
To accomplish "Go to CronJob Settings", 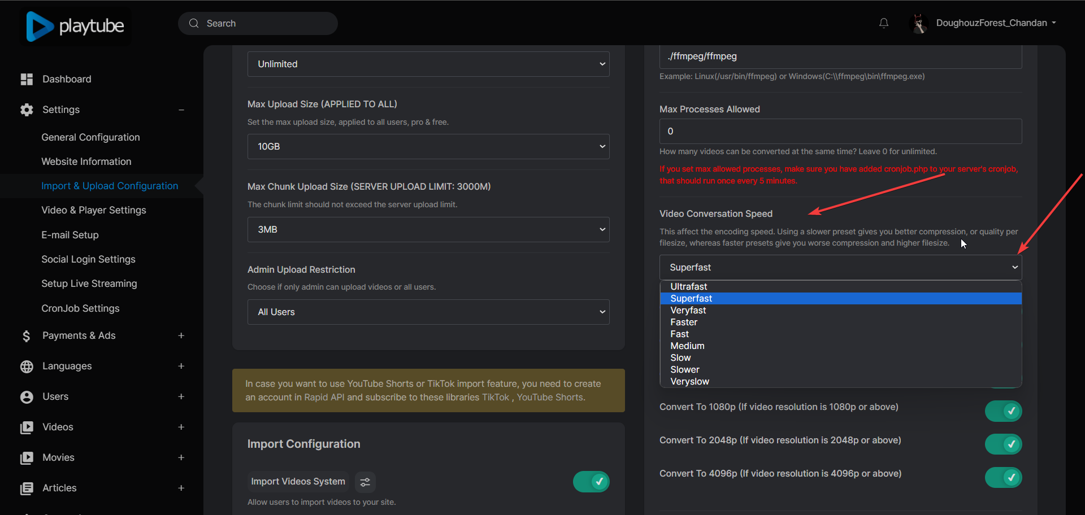I will click(x=80, y=308).
